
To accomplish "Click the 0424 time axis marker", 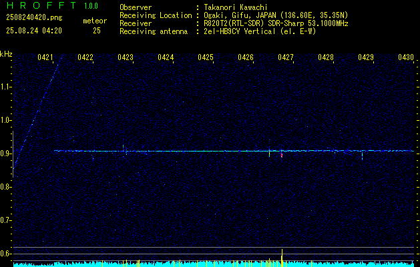I will click(166, 57).
